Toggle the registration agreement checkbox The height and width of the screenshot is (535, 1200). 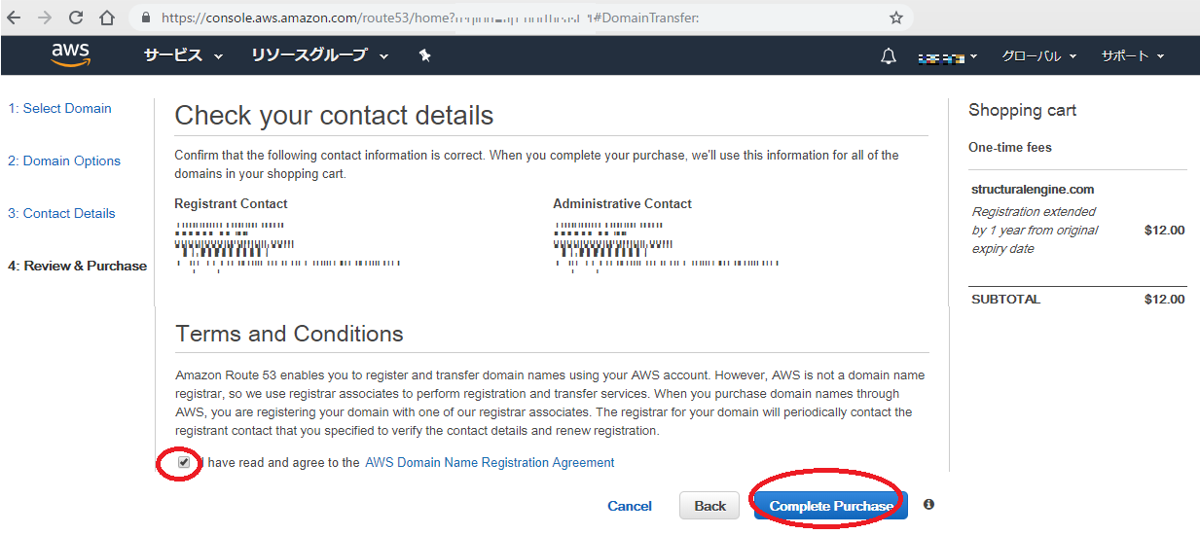(x=184, y=462)
